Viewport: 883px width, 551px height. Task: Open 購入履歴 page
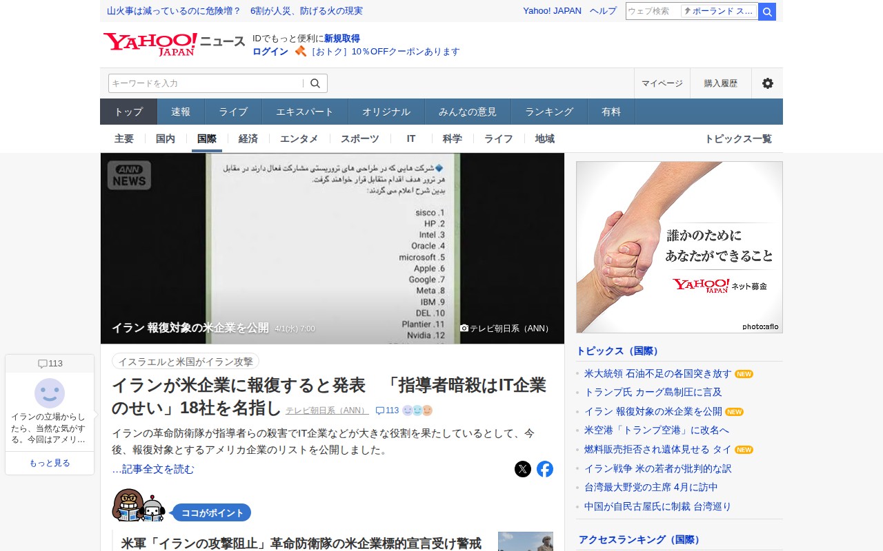(x=721, y=83)
